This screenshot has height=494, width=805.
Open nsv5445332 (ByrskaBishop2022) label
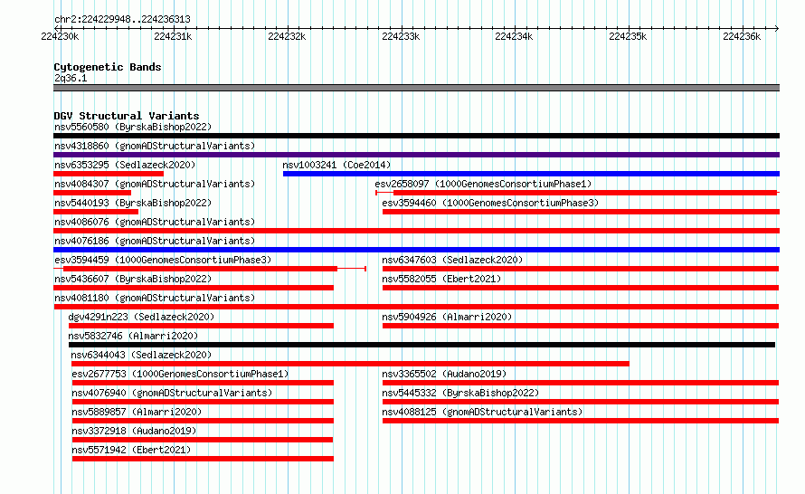click(460, 393)
